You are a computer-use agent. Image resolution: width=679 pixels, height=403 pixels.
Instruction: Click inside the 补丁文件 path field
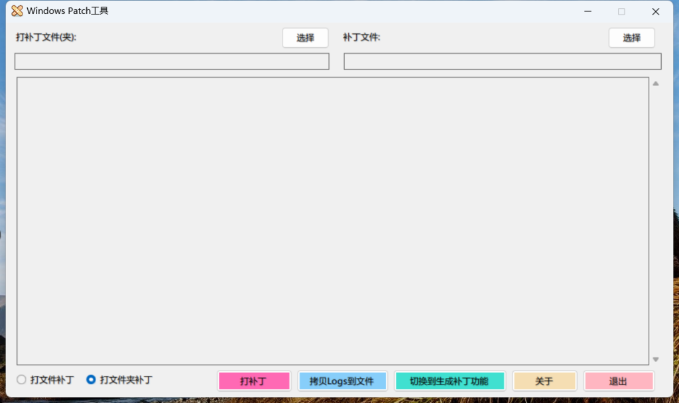tap(502, 61)
